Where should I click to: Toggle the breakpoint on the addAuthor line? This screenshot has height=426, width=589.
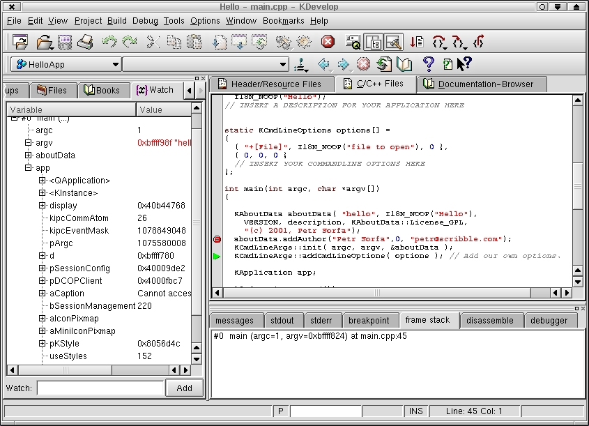[217, 239]
